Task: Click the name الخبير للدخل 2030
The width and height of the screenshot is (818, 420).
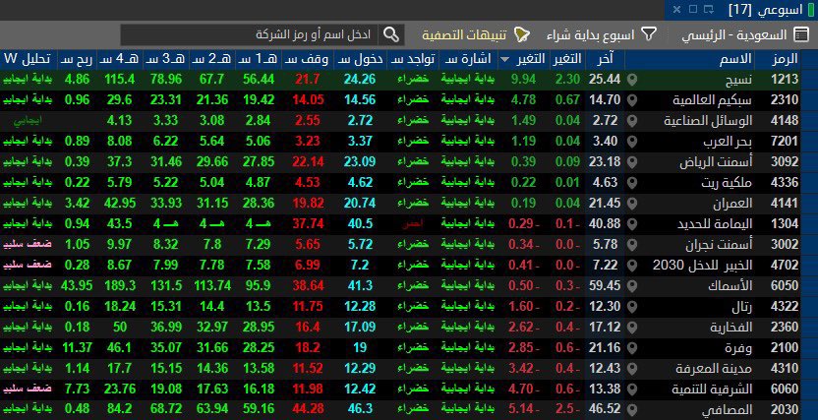Action: (703, 266)
